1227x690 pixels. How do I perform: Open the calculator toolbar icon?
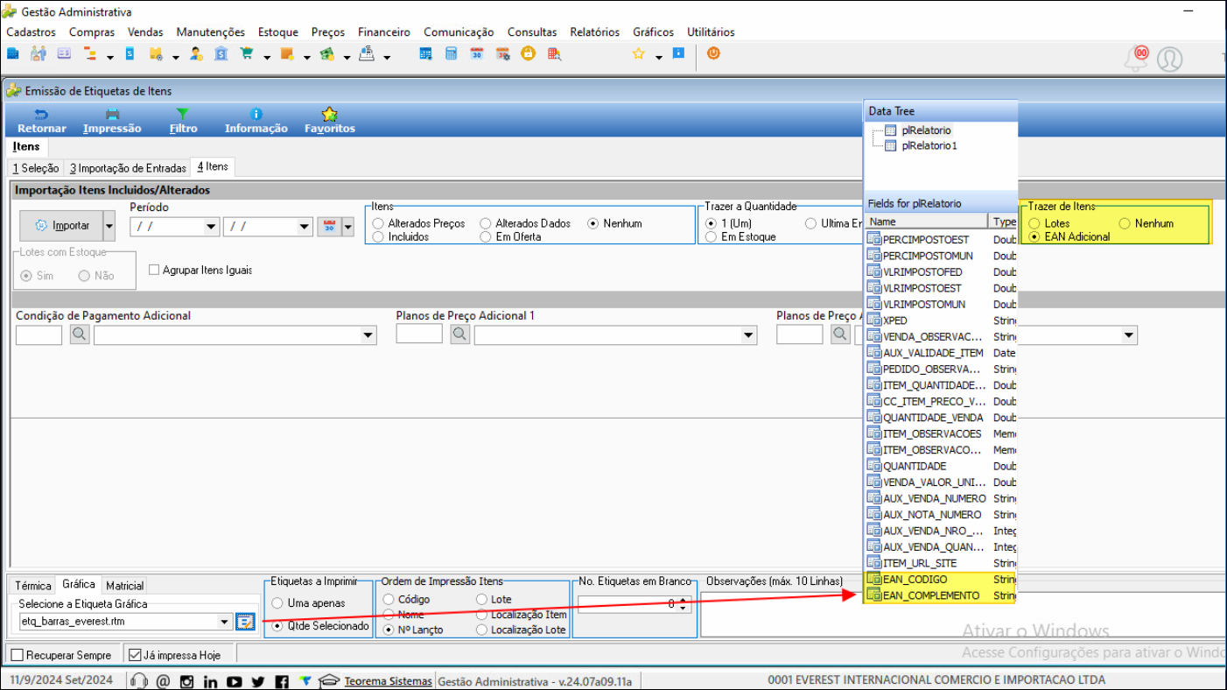(452, 53)
